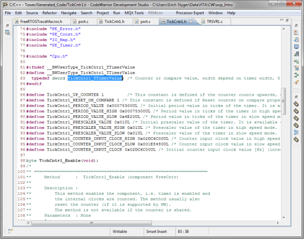Open the Navigate menu
Viewport: 304px width, 239px height.
tap(69, 13)
